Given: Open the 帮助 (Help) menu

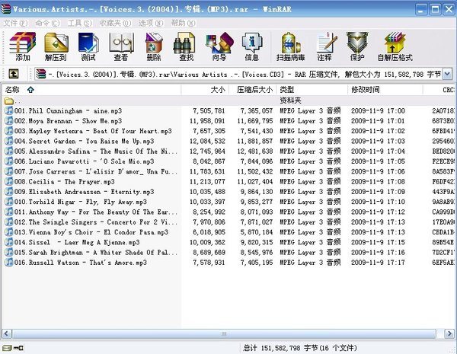Looking at the screenshot, I should (x=183, y=23).
